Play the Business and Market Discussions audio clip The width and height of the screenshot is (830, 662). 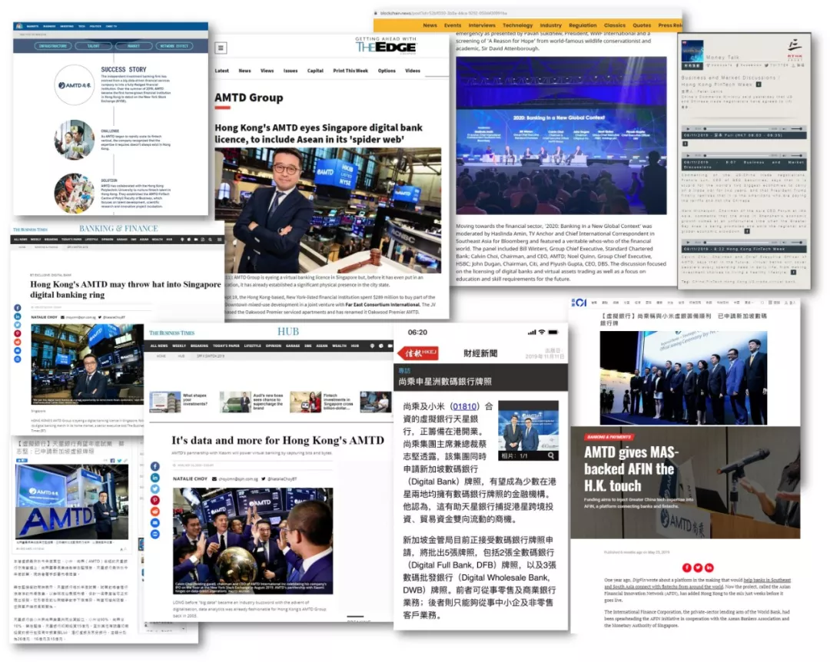click(688, 156)
